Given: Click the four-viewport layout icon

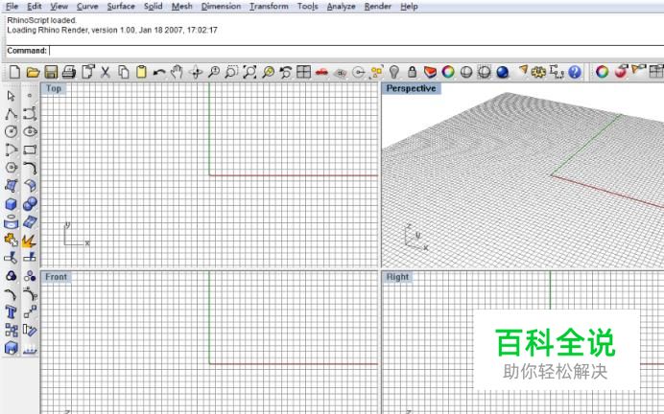Looking at the screenshot, I should 303,72.
